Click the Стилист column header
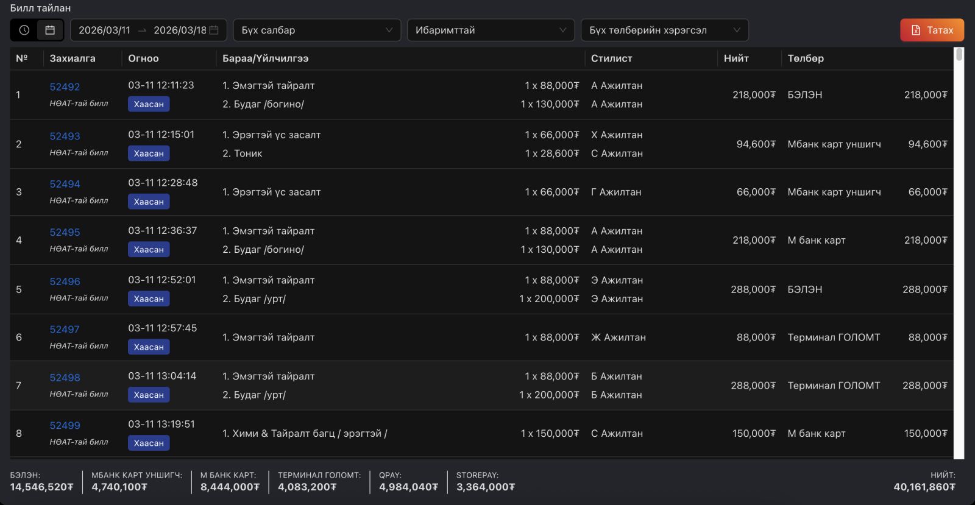 pyautogui.click(x=611, y=58)
